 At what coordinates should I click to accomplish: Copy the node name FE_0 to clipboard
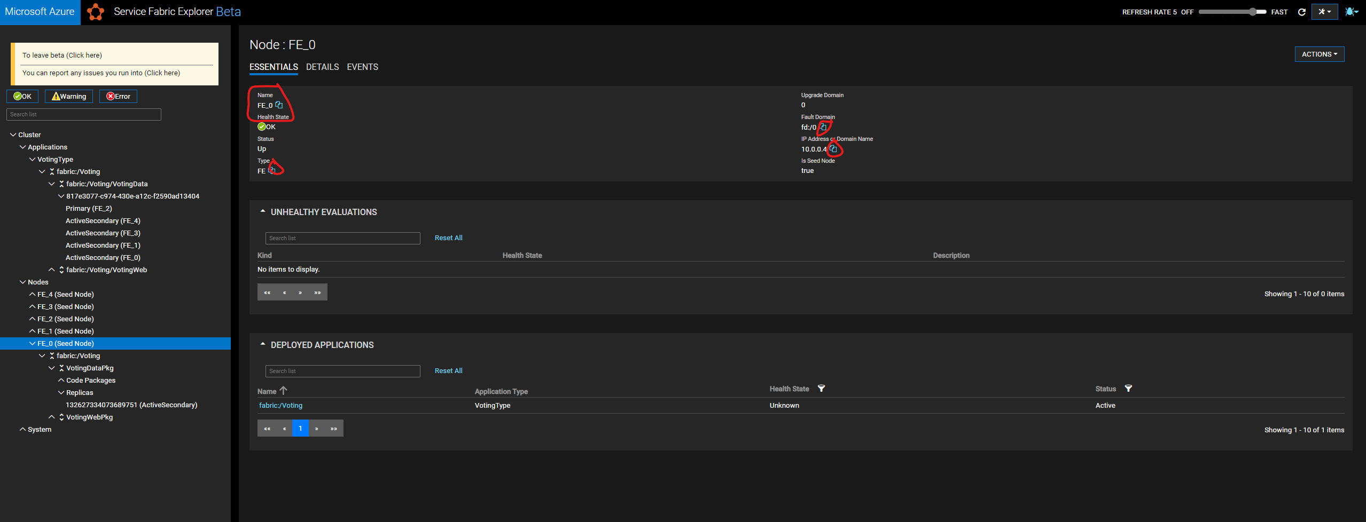(280, 105)
